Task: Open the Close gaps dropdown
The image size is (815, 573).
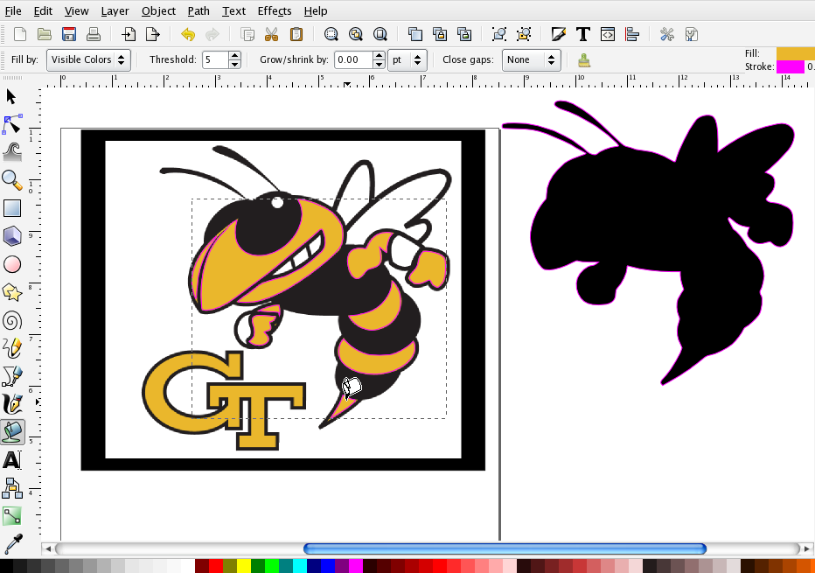Action: tap(531, 59)
